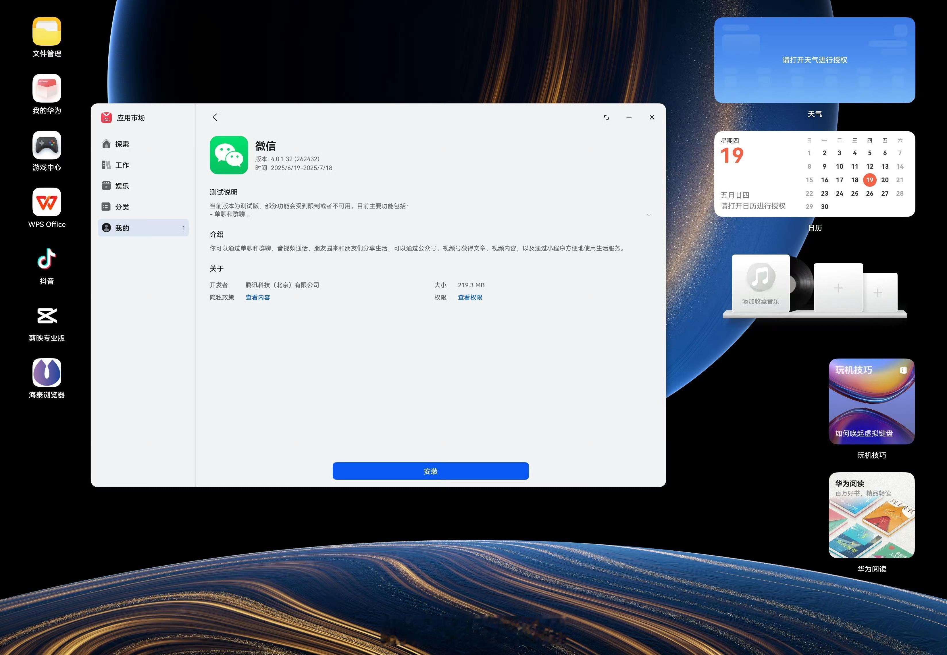Open the 查看权限 permissions link
This screenshot has height=655, width=947.
coord(470,298)
